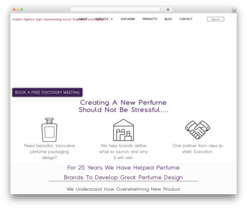Expand the Services dropdown arrow
247x209 pixels.
point(112,19)
